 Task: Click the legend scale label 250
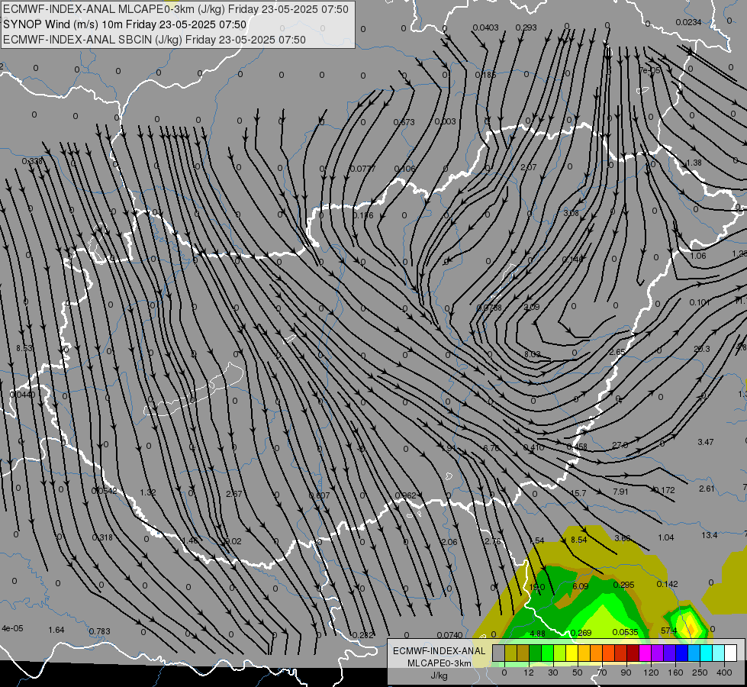tap(700, 672)
